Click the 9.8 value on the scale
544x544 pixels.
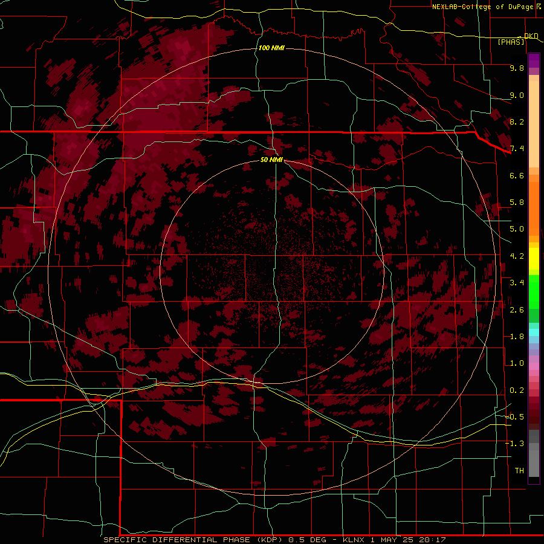tap(517, 68)
